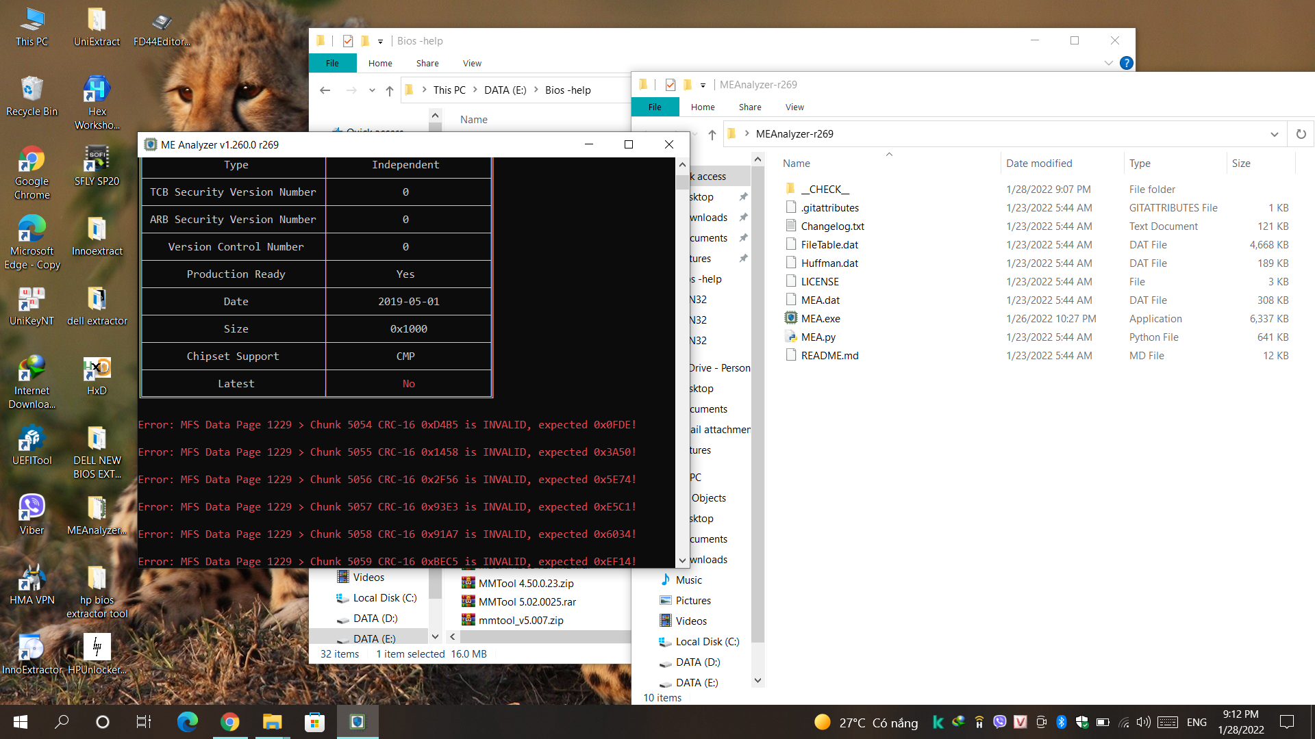
Task: Expand the MEAnalyzer address bar history dropdown
Action: point(1274,134)
